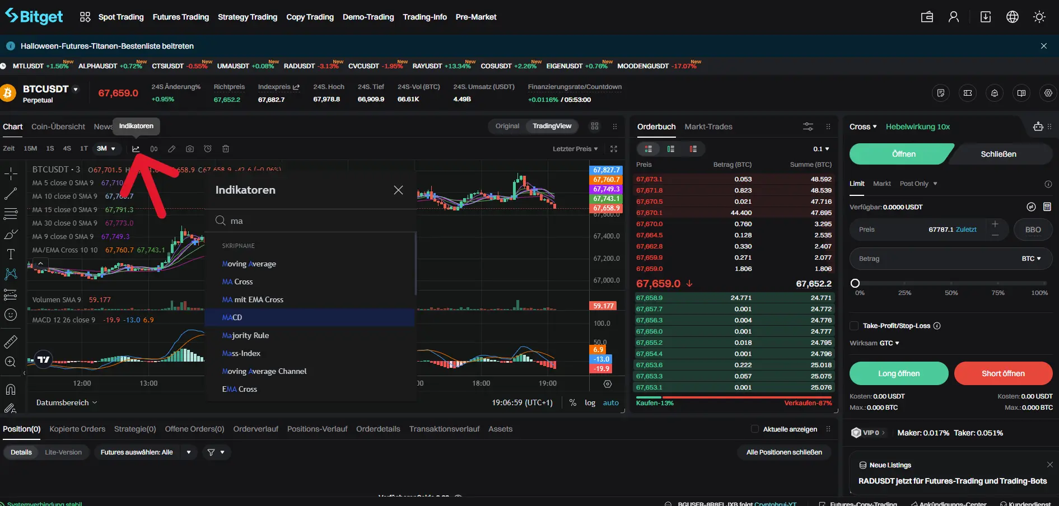This screenshot has width=1059, height=506.
Task: Expand the BTCUSDT pair dropdown
Action: pos(76,89)
